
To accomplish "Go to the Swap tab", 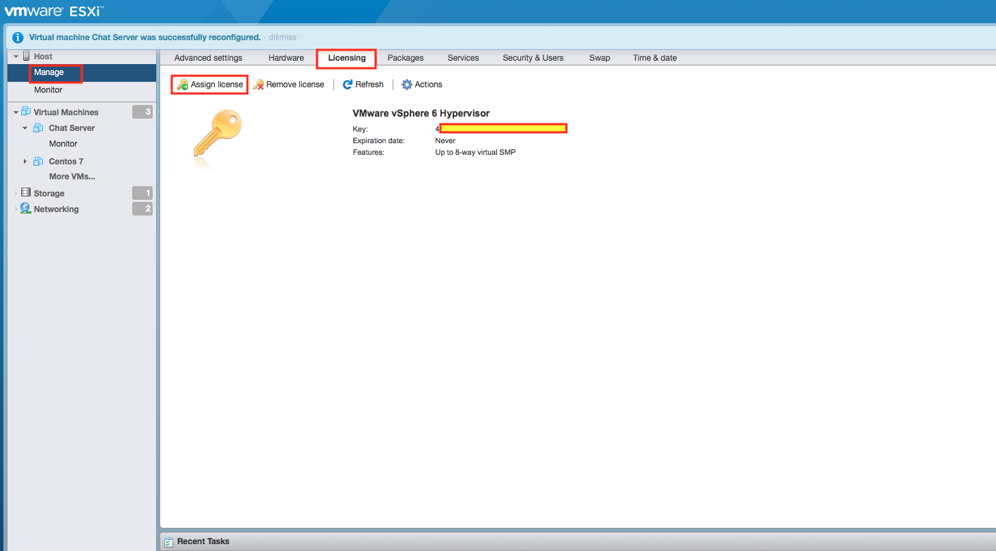I will coord(600,58).
